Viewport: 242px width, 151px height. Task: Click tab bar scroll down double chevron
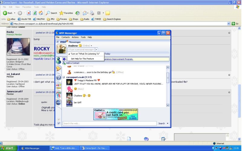pyautogui.click(x=58, y=124)
